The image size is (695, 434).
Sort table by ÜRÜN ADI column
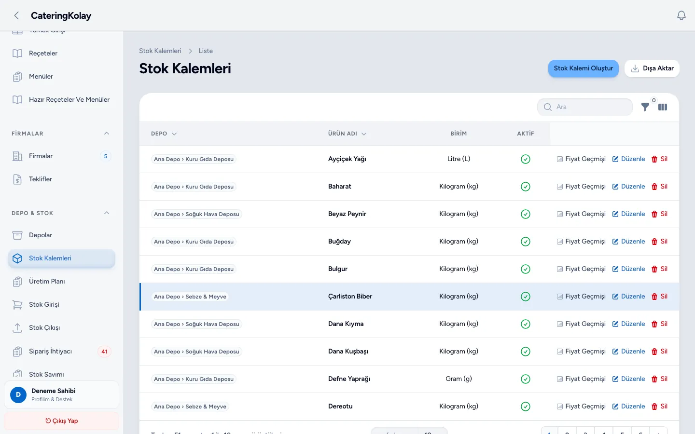coord(347,134)
